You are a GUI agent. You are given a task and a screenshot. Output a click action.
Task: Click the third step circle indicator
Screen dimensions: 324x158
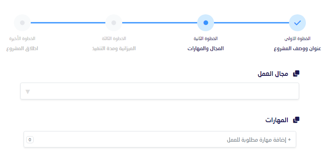[x=114, y=23]
